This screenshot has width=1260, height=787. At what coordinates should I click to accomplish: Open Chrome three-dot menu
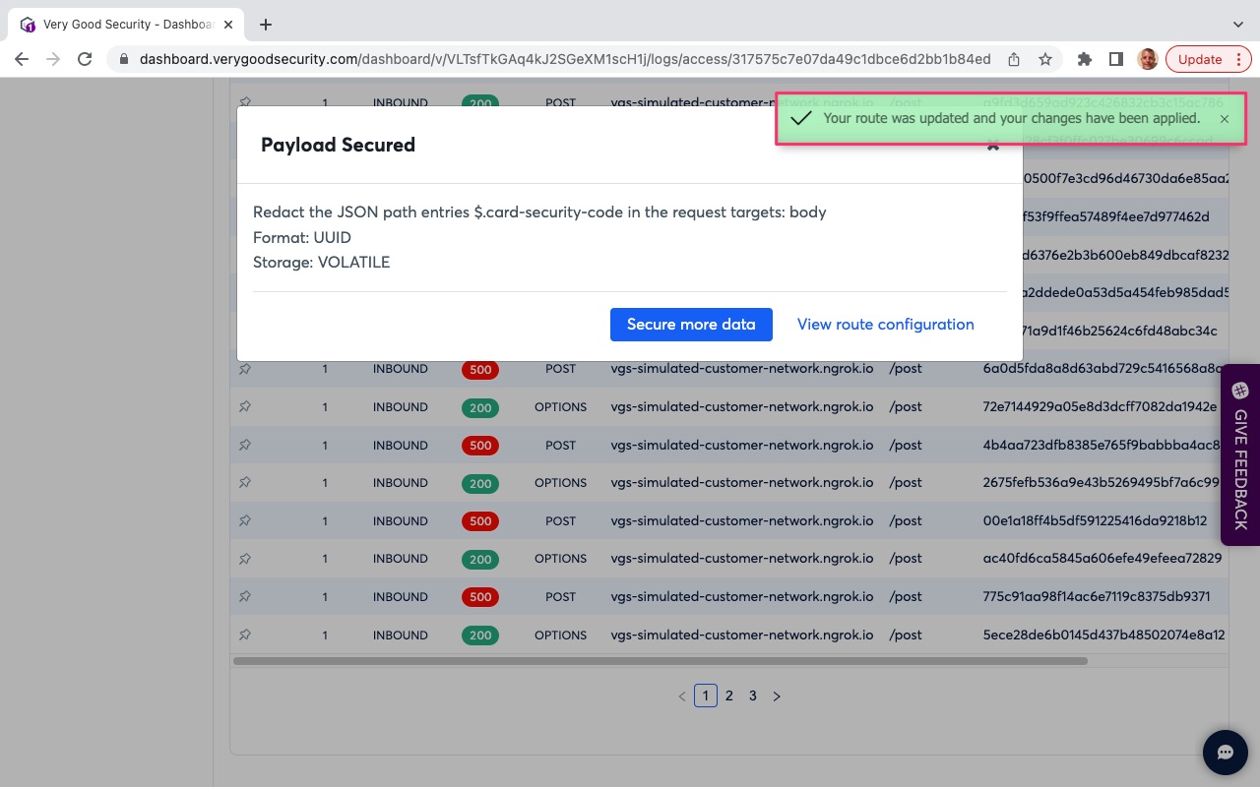(1239, 59)
